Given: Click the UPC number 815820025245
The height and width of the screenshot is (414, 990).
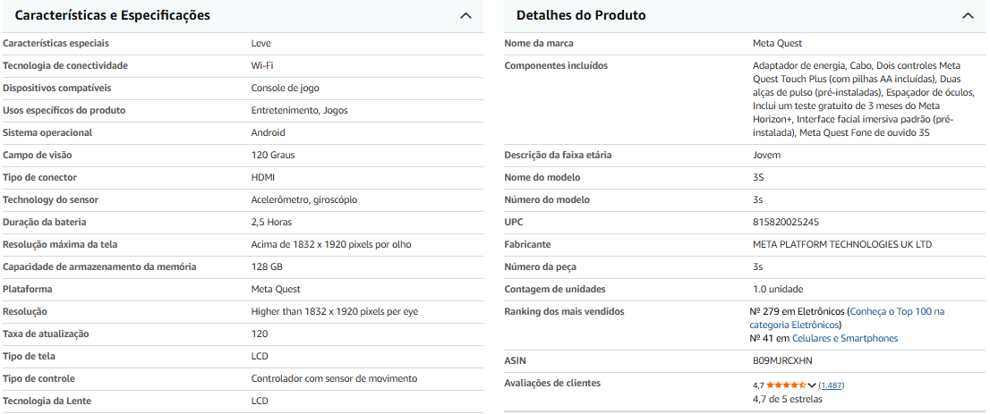Looking at the screenshot, I should pyautogui.click(x=785, y=222).
